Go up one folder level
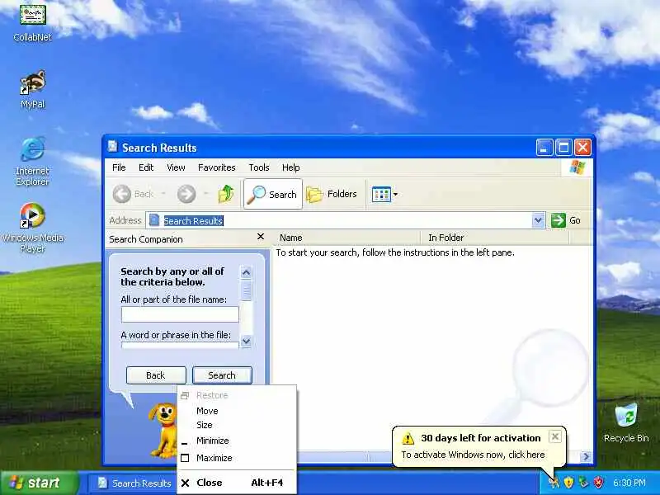Image resolution: width=660 pixels, height=495 pixels. (x=226, y=194)
